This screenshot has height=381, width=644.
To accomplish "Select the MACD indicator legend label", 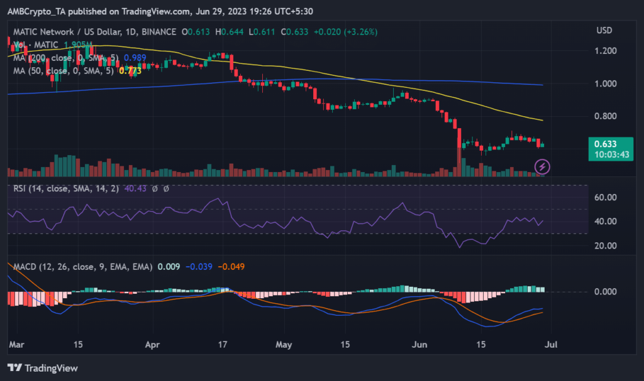I will [82, 267].
